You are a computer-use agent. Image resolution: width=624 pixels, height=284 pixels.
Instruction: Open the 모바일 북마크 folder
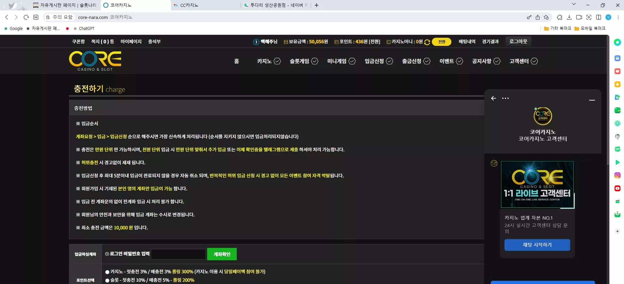(x=590, y=29)
